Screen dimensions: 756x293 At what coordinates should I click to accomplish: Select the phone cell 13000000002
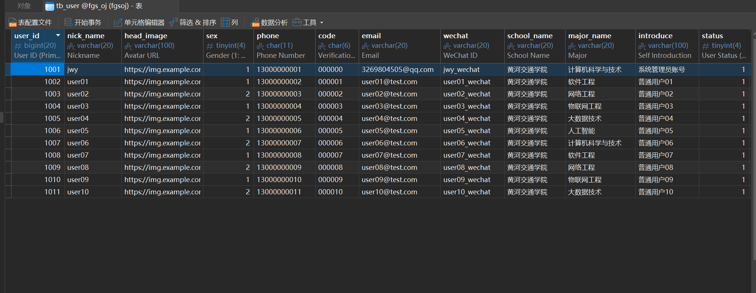pos(284,82)
